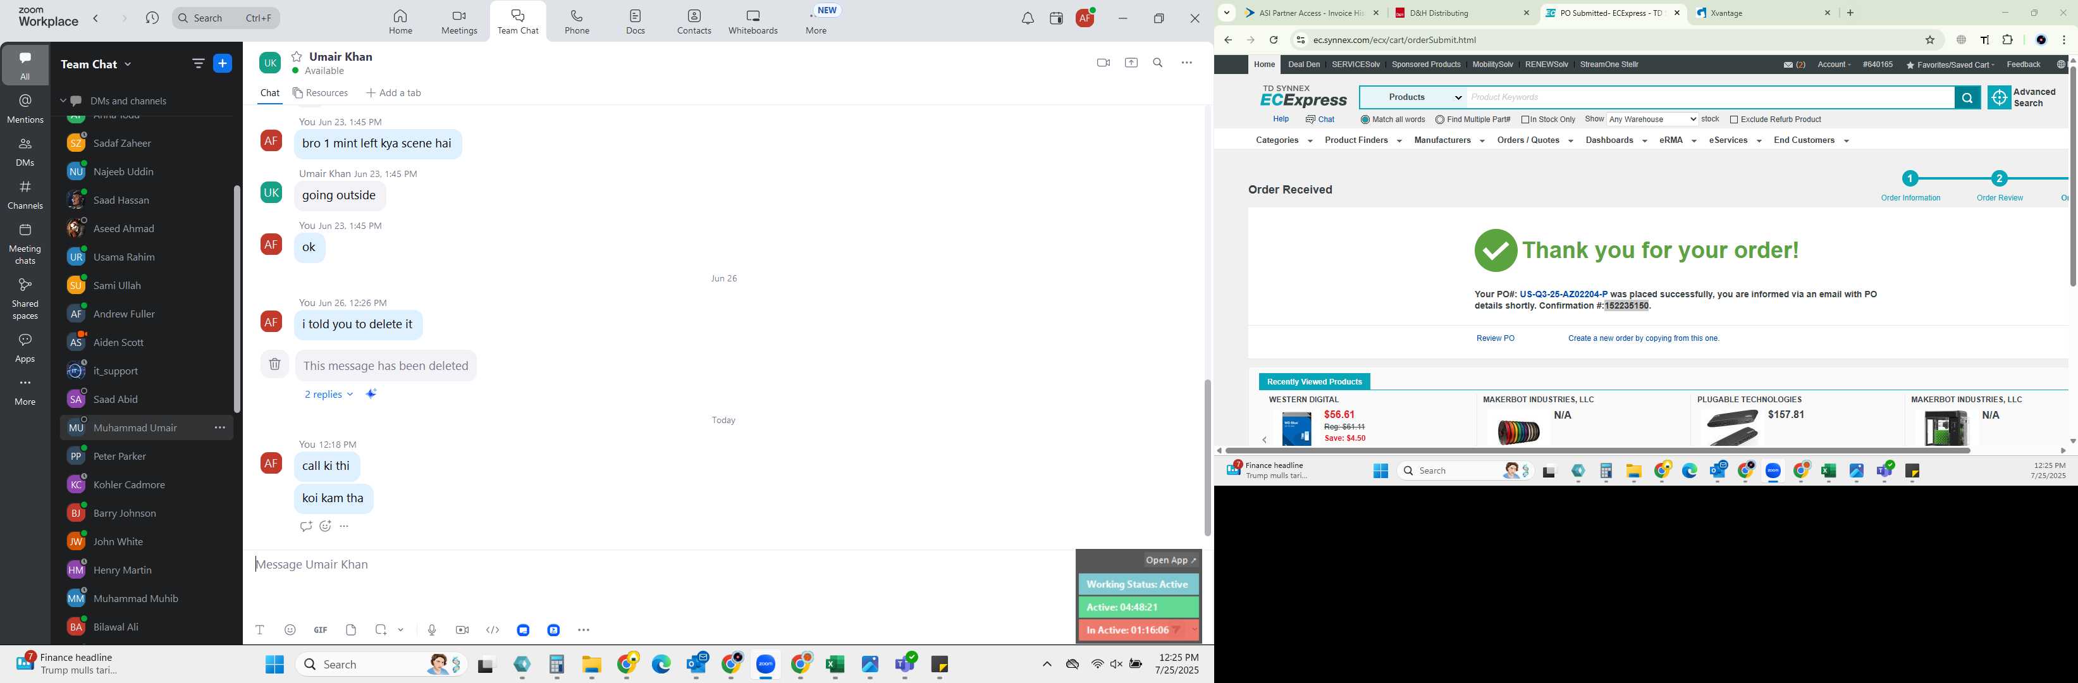2078x683 pixels.
Task: Open the Zoom calendar icon beside notifications
Action: tap(1056, 18)
